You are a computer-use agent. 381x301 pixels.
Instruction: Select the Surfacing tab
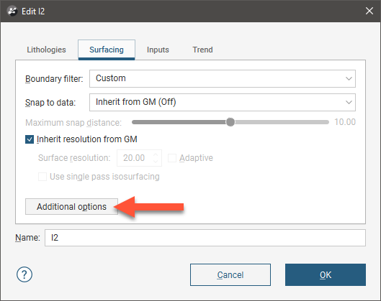pyautogui.click(x=107, y=50)
